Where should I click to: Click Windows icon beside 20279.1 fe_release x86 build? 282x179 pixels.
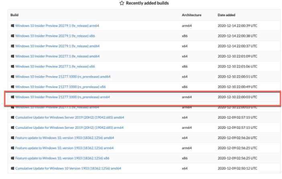point(13,36)
